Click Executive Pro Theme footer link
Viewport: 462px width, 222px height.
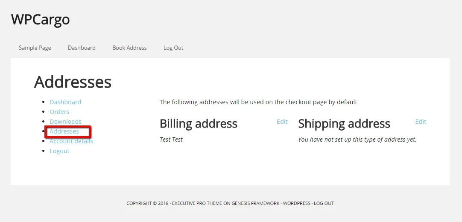(x=197, y=203)
